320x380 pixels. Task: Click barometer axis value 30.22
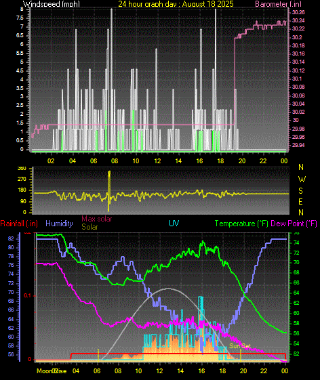point(298,28)
